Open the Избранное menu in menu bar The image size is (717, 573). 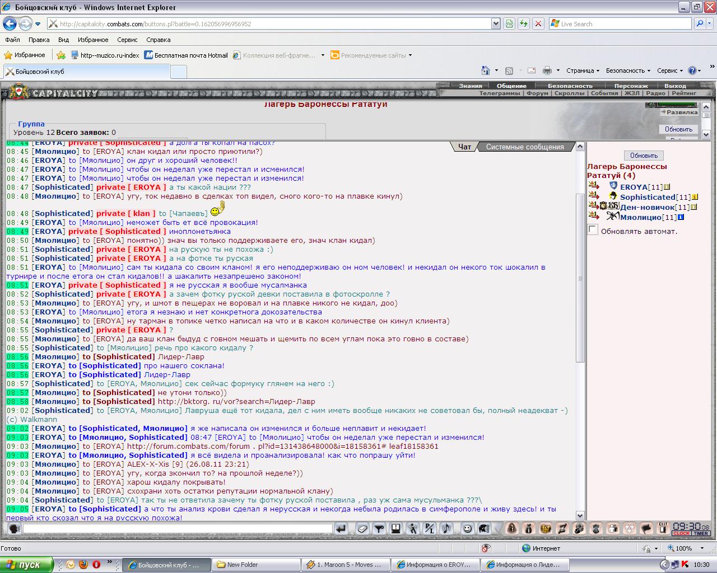pos(93,40)
